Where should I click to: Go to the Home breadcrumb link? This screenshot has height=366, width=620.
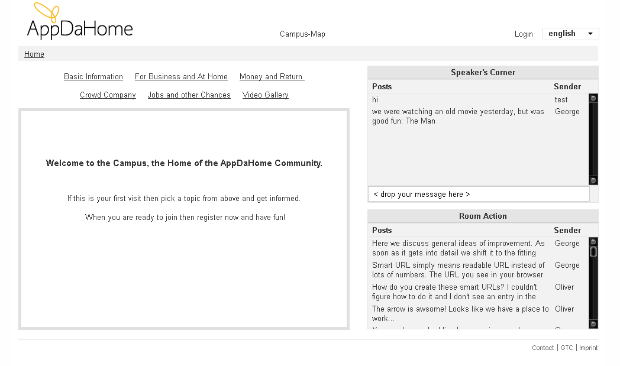click(34, 54)
